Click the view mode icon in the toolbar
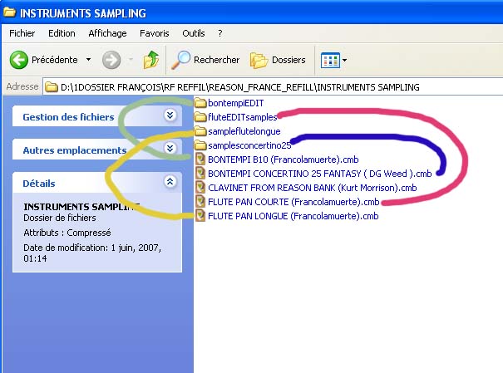 click(330, 60)
